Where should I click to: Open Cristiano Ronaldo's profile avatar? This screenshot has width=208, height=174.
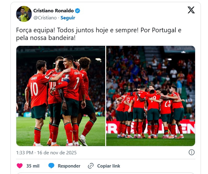(24, 14)
